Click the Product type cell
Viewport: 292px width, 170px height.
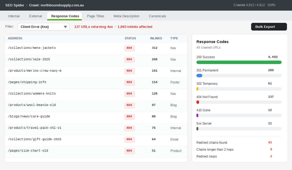tap(176, 151)
